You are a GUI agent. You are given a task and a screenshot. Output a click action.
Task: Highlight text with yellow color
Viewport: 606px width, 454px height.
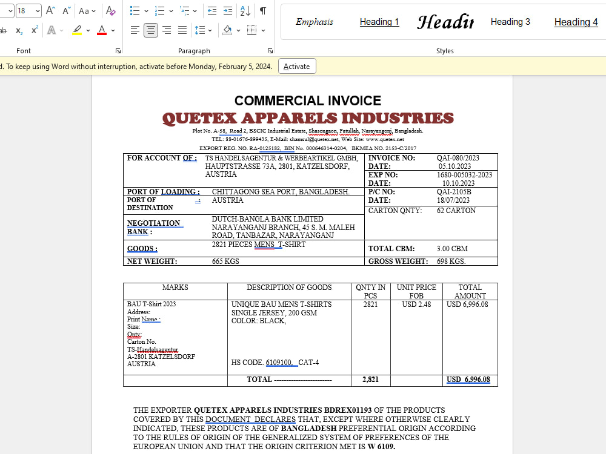coord(77,30)
